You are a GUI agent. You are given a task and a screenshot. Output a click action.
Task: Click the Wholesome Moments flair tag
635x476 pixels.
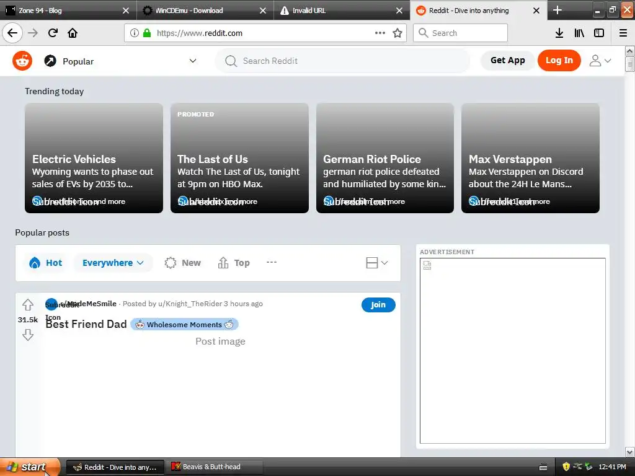point(184,325)
